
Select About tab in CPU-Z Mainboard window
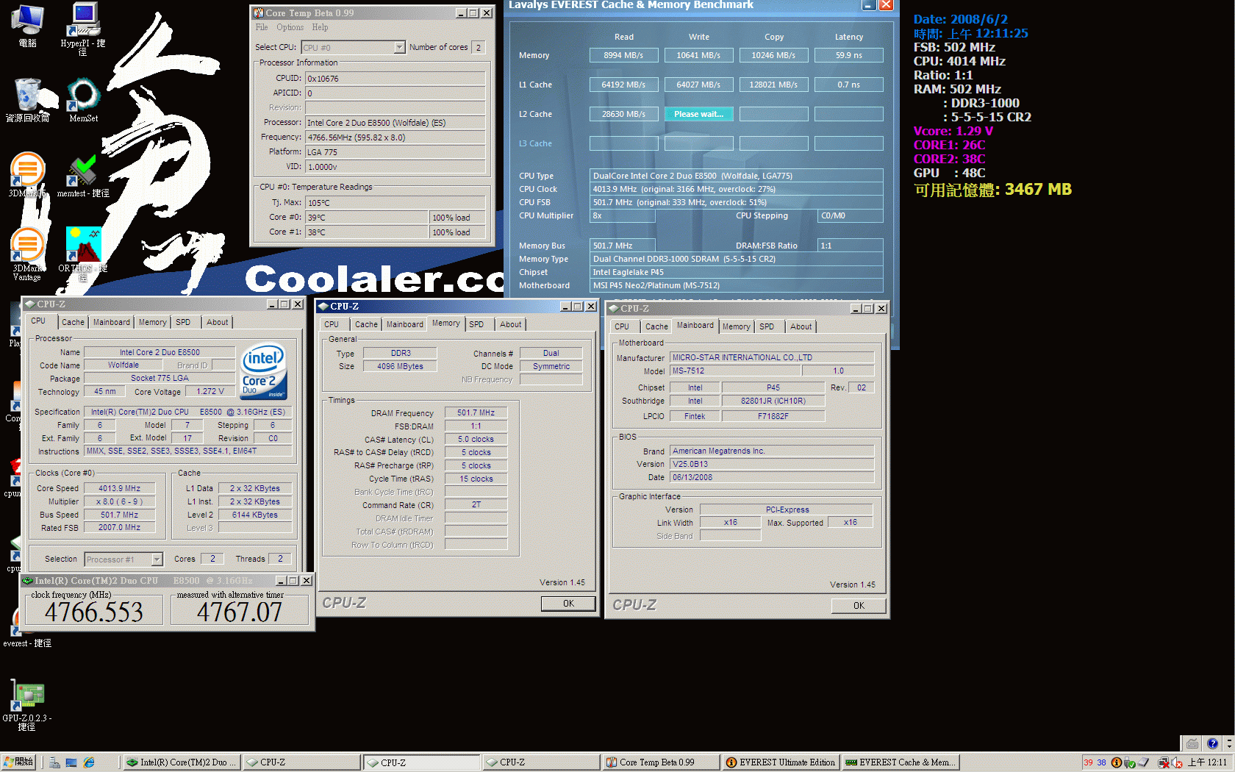(801, 326)
